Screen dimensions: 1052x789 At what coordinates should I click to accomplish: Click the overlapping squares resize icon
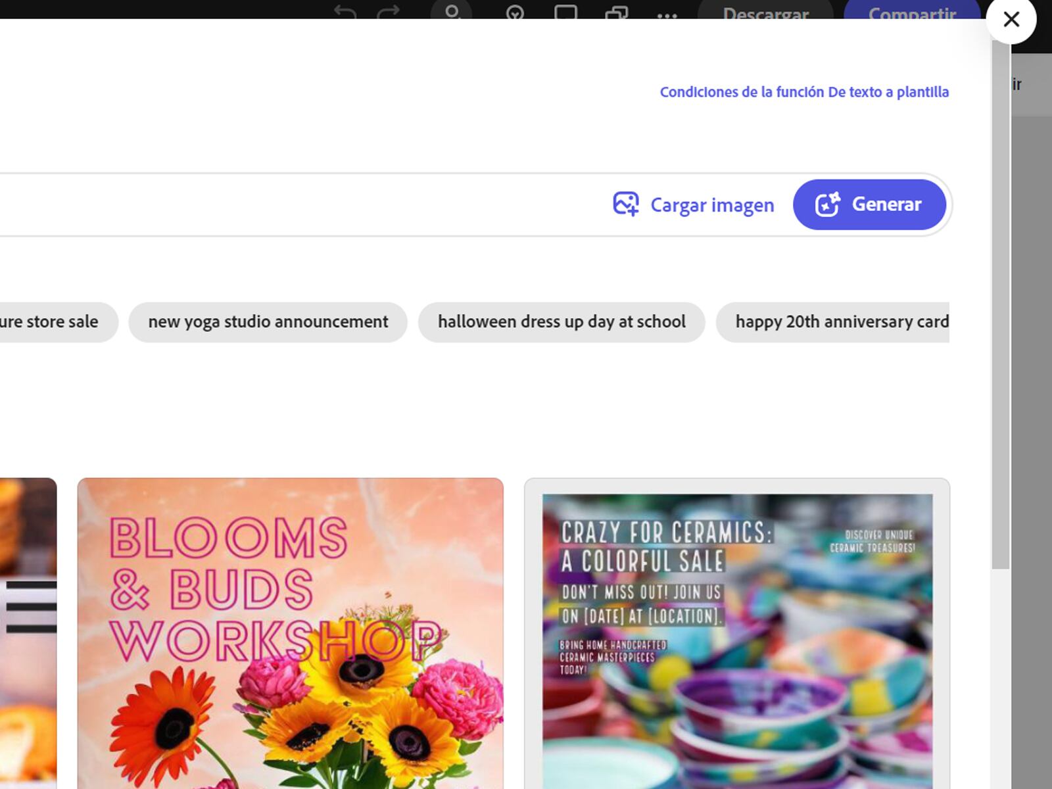616,12
